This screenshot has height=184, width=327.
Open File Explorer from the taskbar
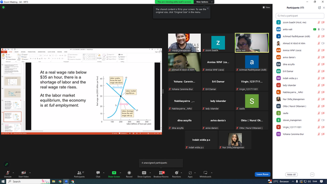54,181
